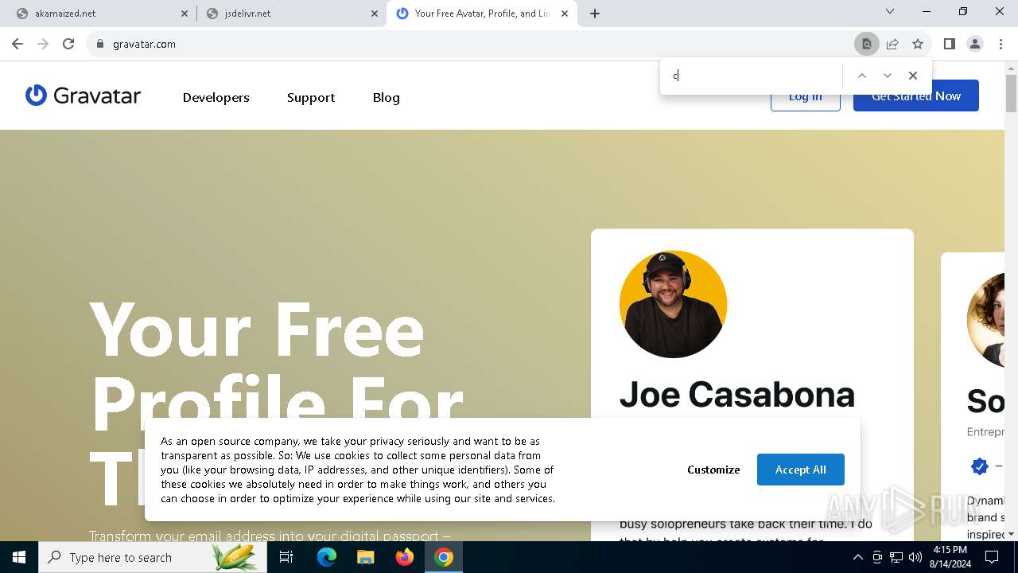Go back to the previous page

17,44
